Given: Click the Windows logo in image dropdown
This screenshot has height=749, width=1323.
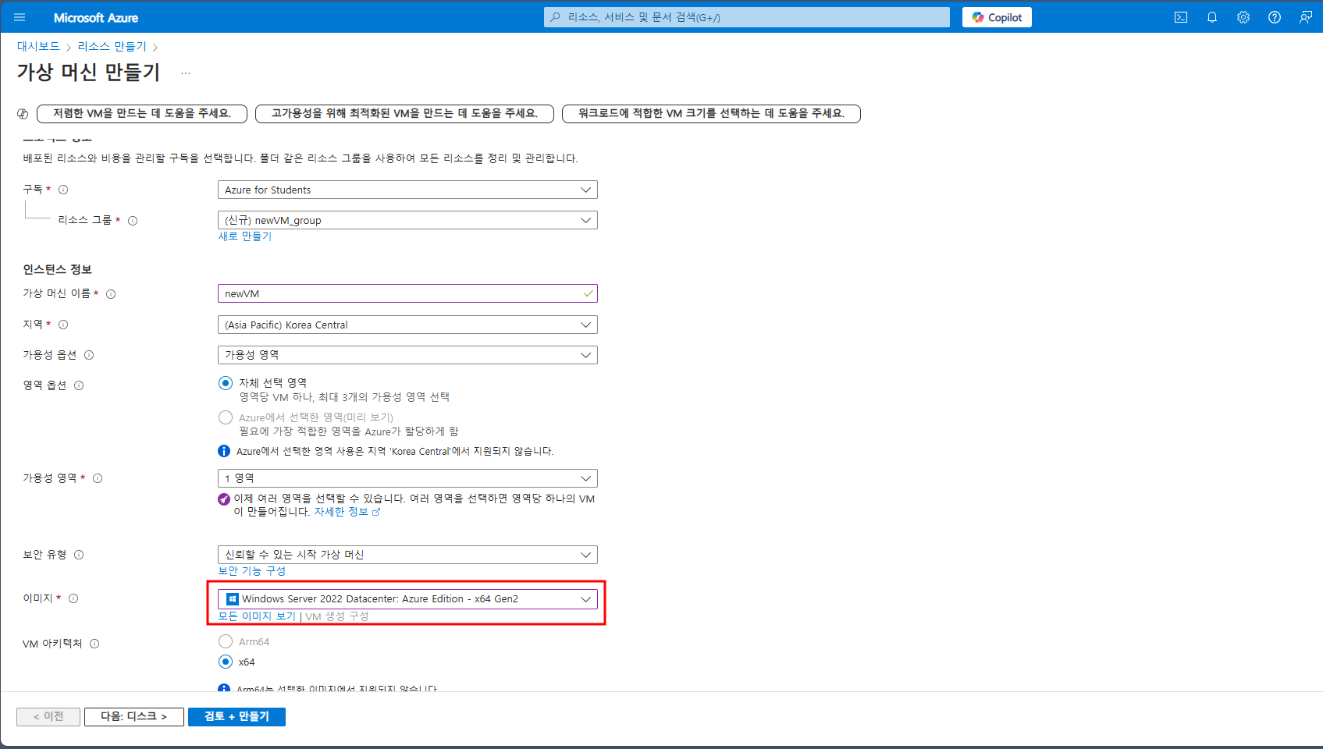Looking at the screenshot, I should pyautogui.click(x=232, y=599).
